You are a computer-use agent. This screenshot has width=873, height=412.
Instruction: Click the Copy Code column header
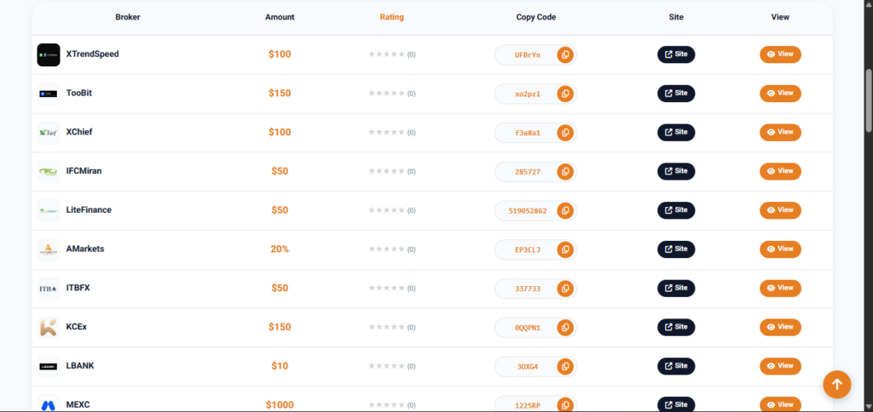[535, 17]
